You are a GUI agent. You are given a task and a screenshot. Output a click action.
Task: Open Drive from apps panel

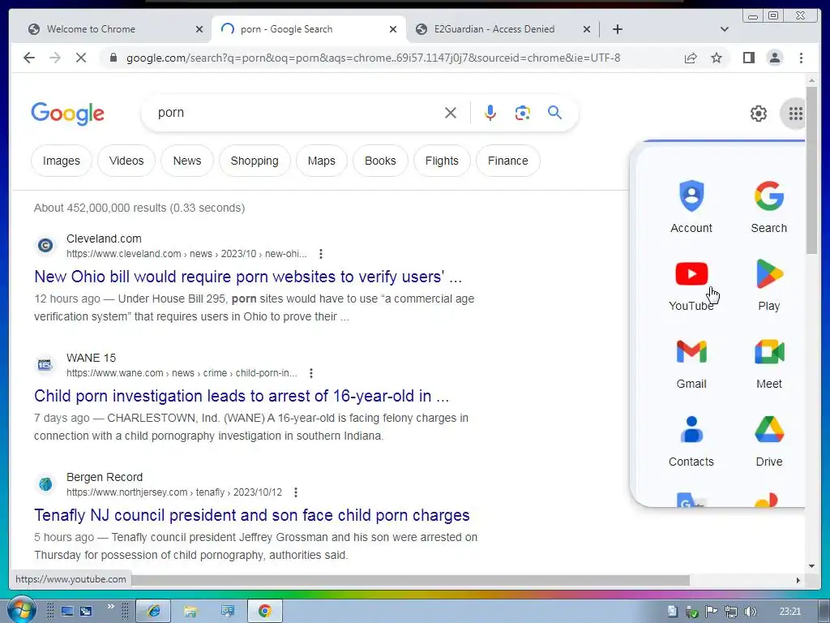coord(768,440)
